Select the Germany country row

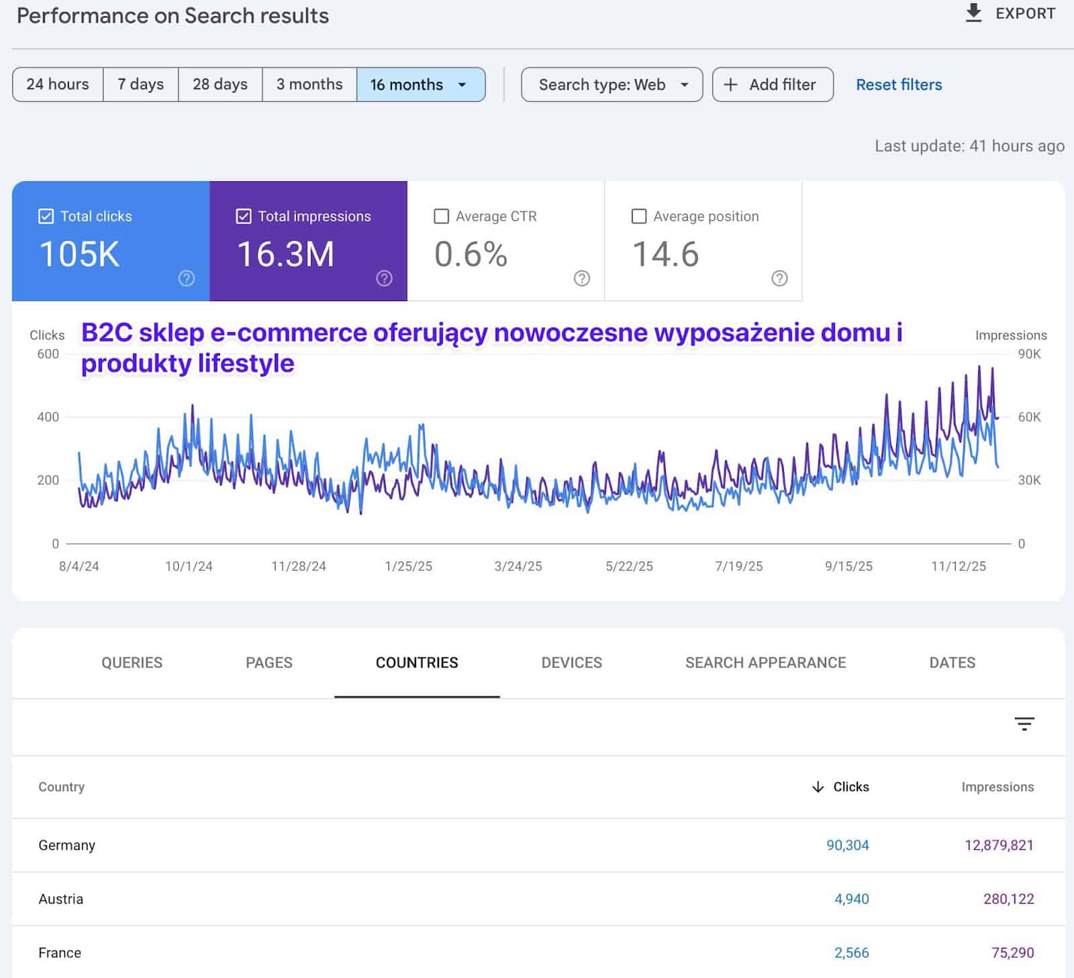click(x=67, y=845)
